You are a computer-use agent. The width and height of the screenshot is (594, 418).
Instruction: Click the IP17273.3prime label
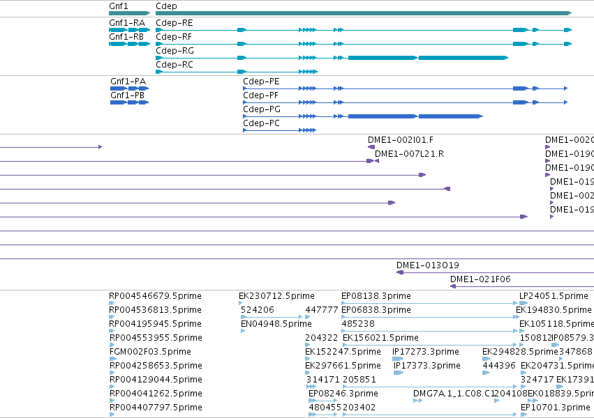[x=425, y=352]
